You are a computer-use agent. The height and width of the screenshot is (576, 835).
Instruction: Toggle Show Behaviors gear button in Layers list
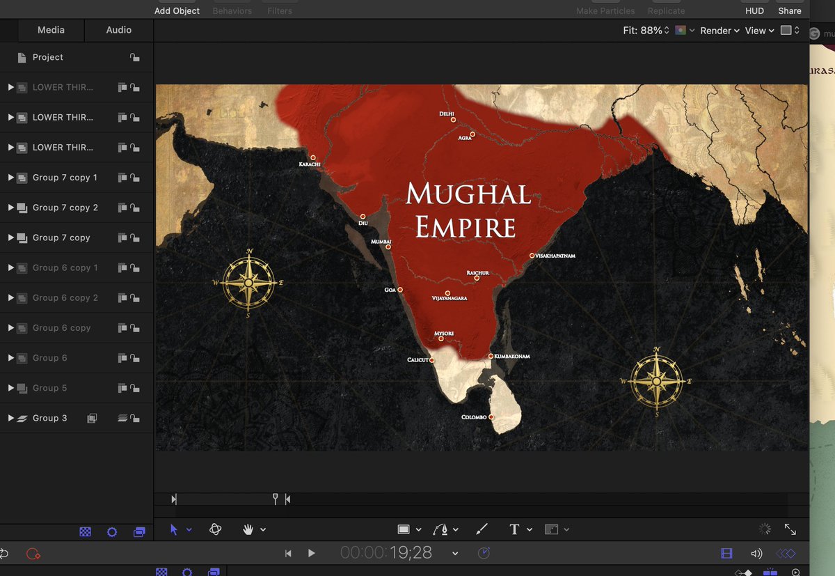tap(112, 531)
